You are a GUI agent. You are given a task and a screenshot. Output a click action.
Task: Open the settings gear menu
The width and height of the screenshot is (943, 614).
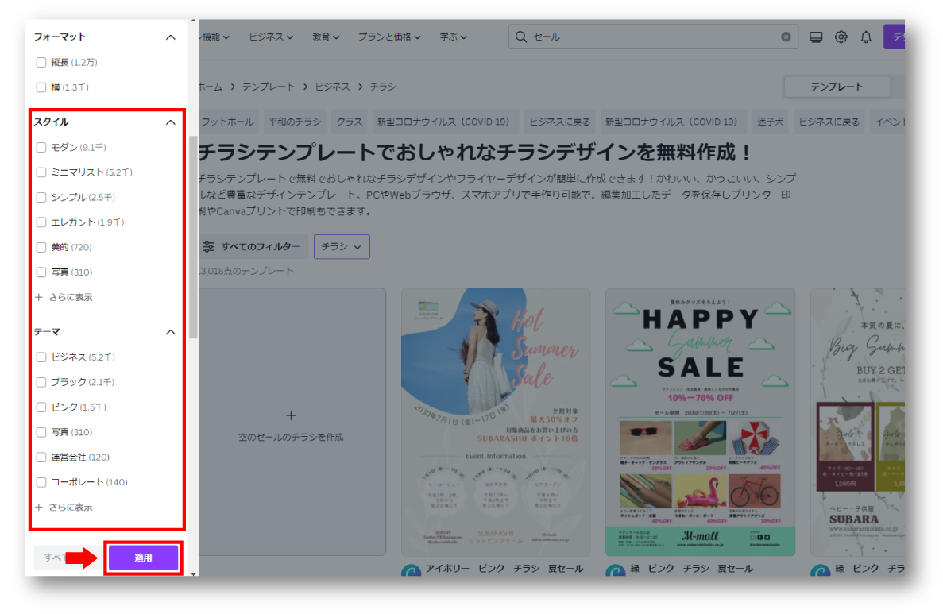click(841, 36)
